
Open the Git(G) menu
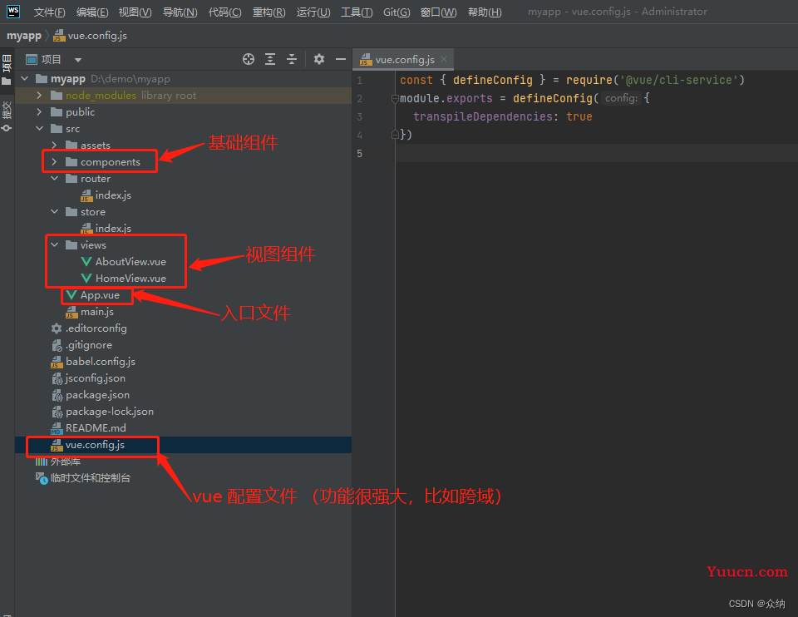(397, 12)
